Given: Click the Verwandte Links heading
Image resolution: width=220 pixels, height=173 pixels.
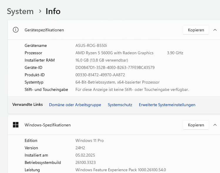Looking at the screenshot, I should pos(28,104).
